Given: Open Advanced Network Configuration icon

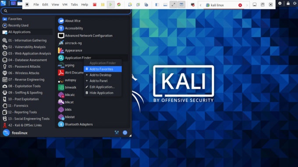Looking at the screenshot, I should pos(61,36).
